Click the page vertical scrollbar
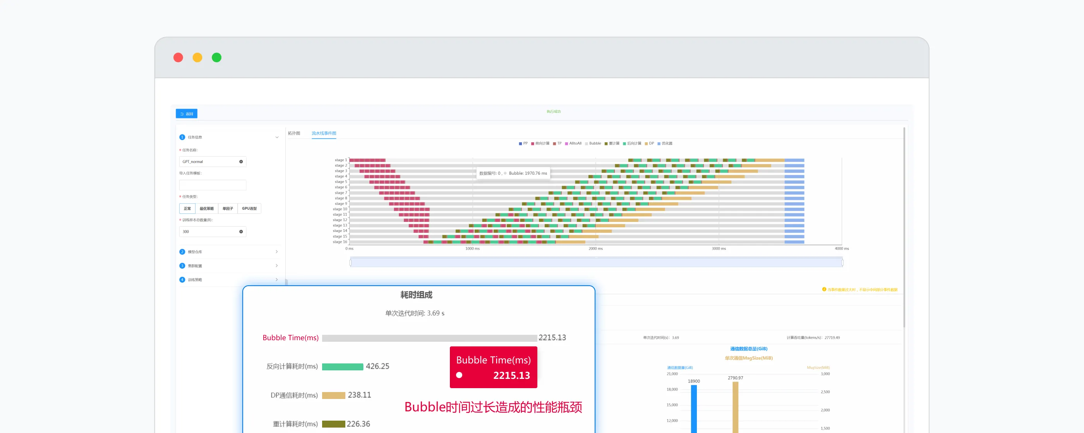Image resolution: width=1084 pixels, height=433 pixels. point(904,227)
